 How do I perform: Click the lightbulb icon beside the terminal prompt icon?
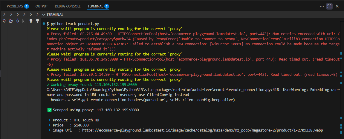pos(31,21)
